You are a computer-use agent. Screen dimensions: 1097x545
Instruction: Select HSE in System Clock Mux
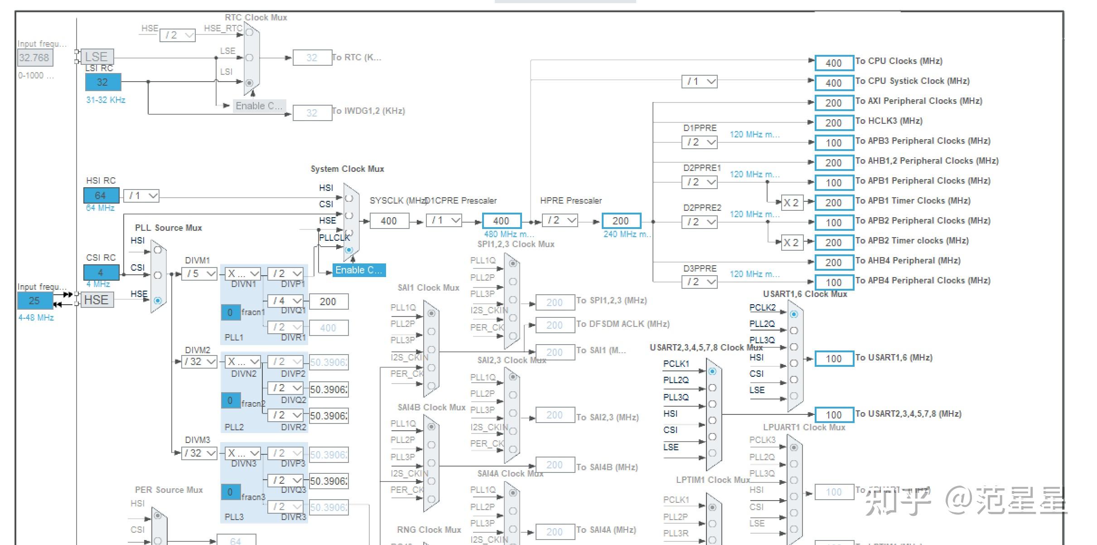pyautogui.click(x=349, y=233)
